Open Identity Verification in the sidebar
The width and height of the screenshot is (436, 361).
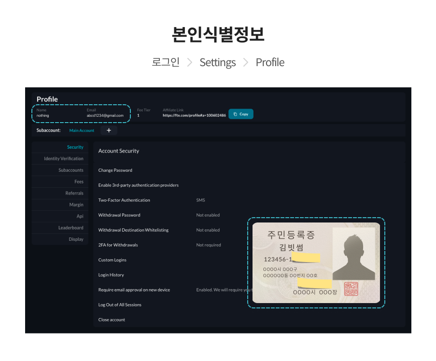pyautogui.click(x=60, y=159)
